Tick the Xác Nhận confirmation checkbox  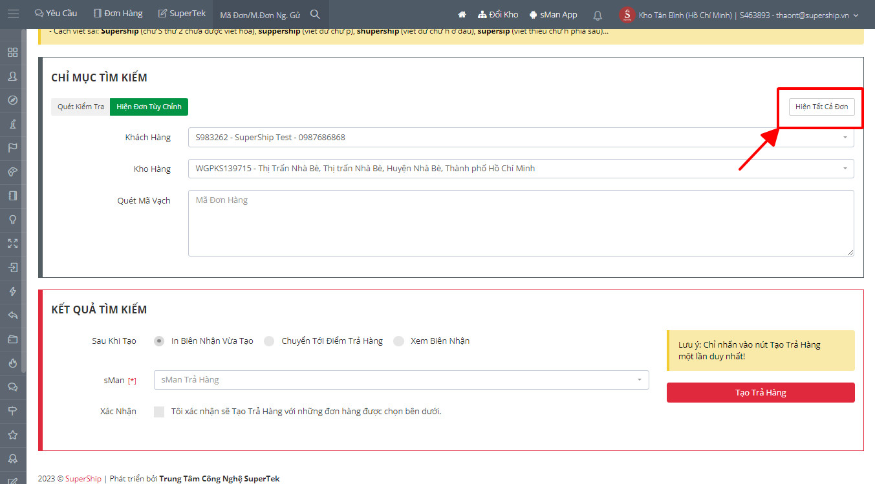159,412
